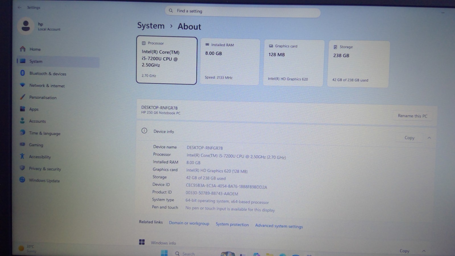Select the Graphics card 128 MB card
This screenshot has width=455, height=256.
tap(294, 63)
